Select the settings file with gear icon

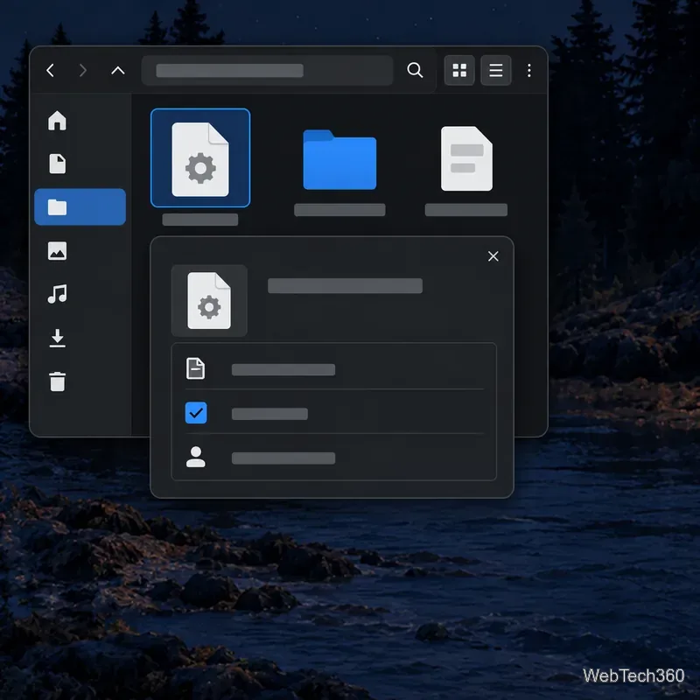(200, 158)
